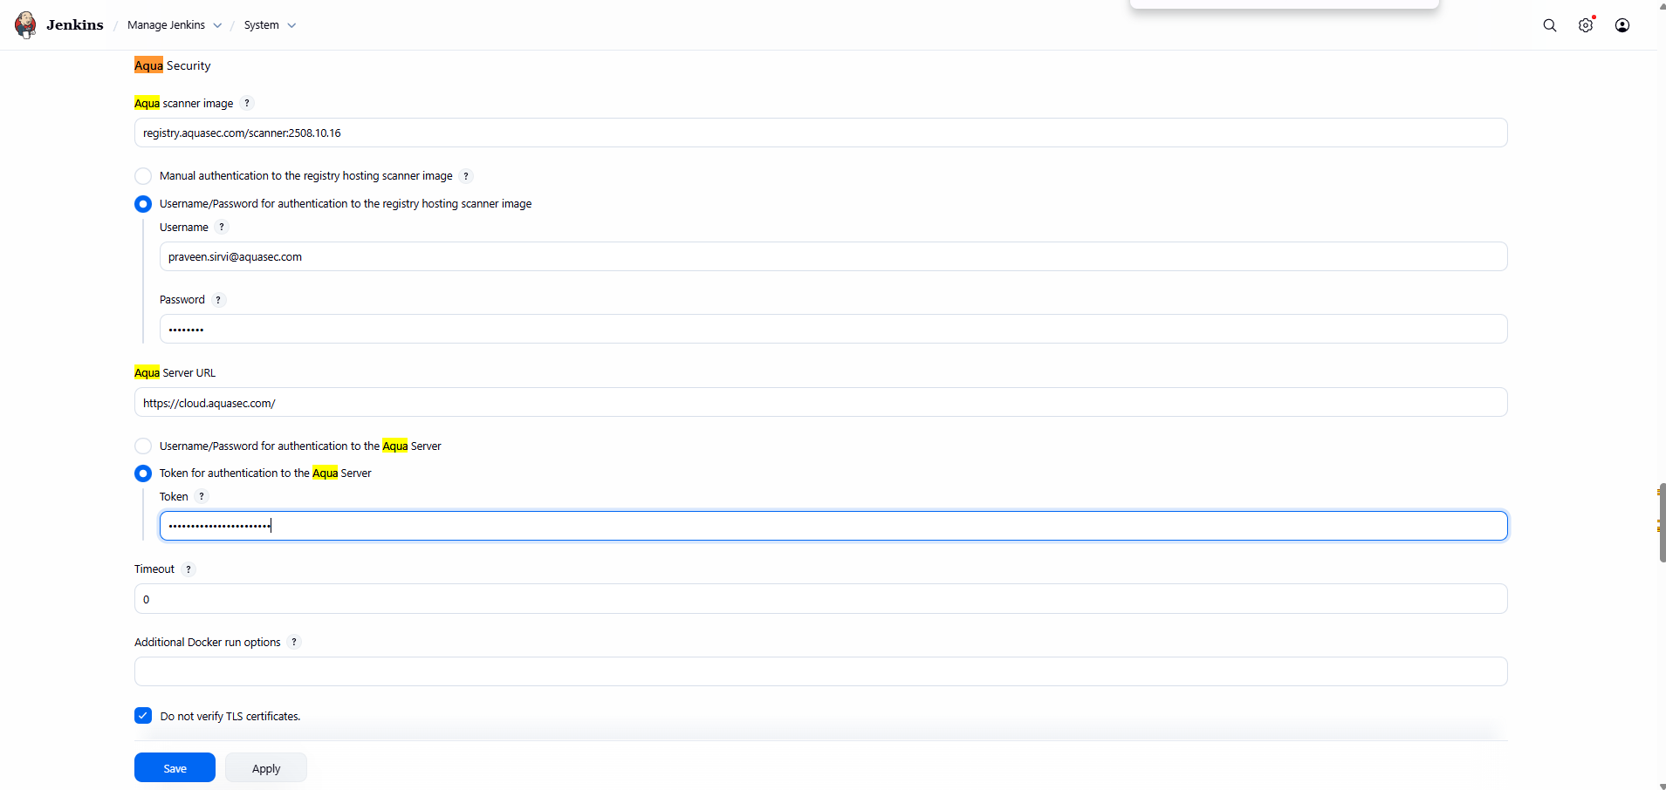Show help for Password field
This screenshot has width=1666, height=790.
click(x=218, y=300)
